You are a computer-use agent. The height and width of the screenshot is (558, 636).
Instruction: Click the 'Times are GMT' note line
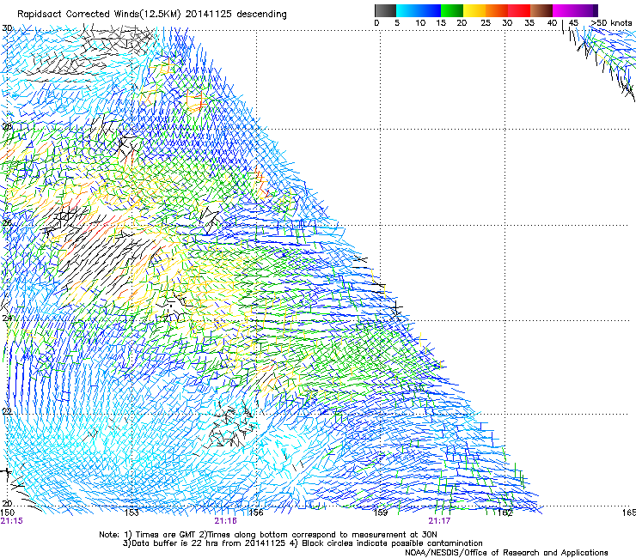click(x=267, y=535)
